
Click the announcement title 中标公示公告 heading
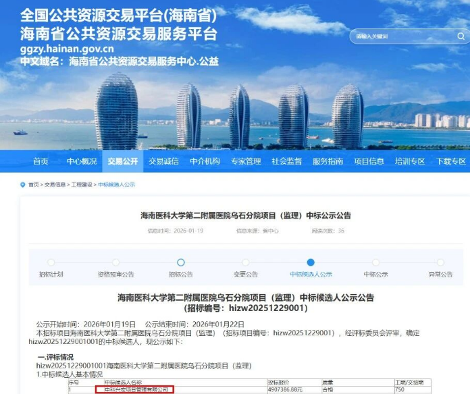[246, 216]
